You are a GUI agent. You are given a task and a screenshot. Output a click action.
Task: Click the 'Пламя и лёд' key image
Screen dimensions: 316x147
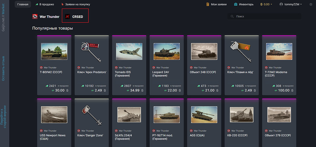240,52
